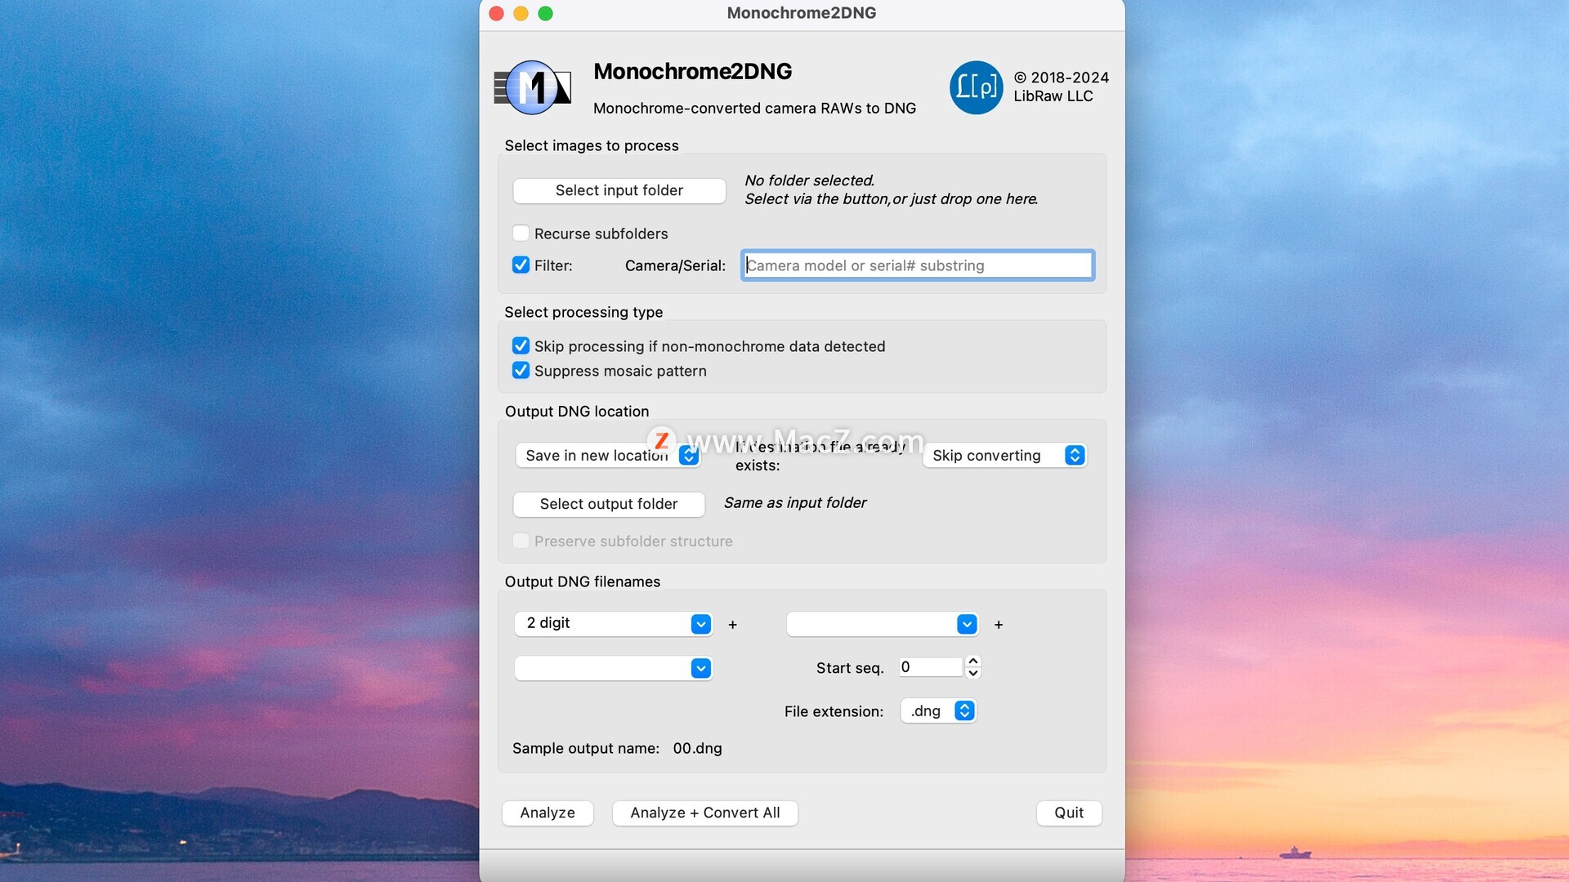Click Select output folder button

[x=609, y=504]
